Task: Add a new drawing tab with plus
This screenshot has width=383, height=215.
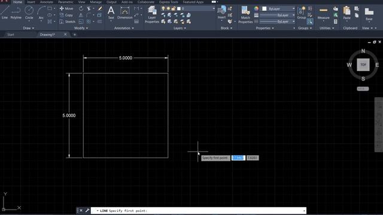Action: pyautogui.click(x=74, y=35)
